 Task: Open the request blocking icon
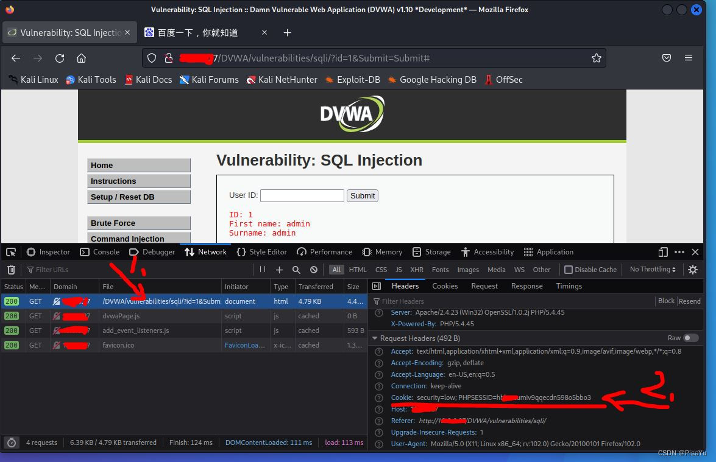314,270
